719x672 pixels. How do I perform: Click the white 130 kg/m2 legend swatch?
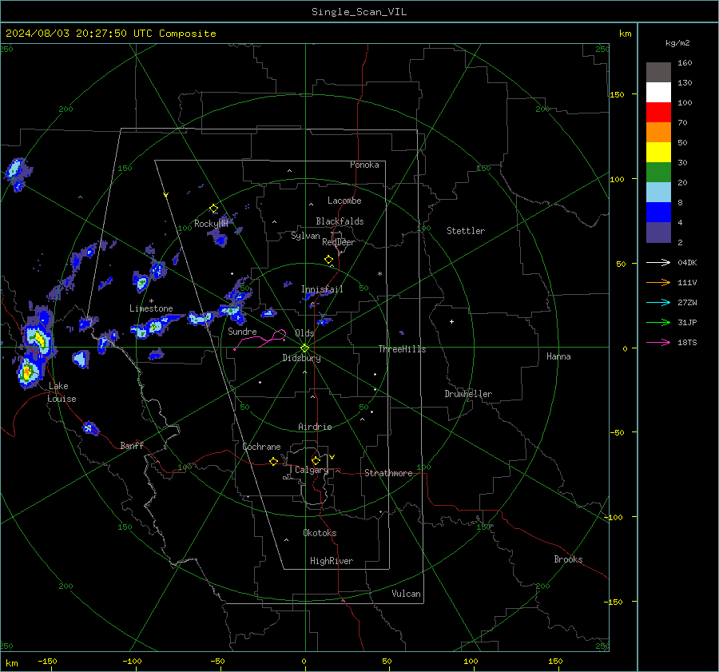click(x=658, y=93)
